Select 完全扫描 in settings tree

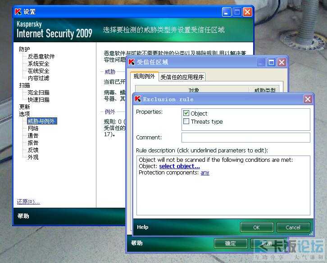coord(38,93)
